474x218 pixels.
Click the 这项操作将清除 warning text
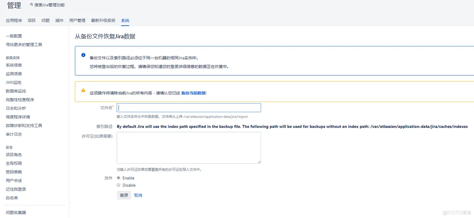point(135,93)
